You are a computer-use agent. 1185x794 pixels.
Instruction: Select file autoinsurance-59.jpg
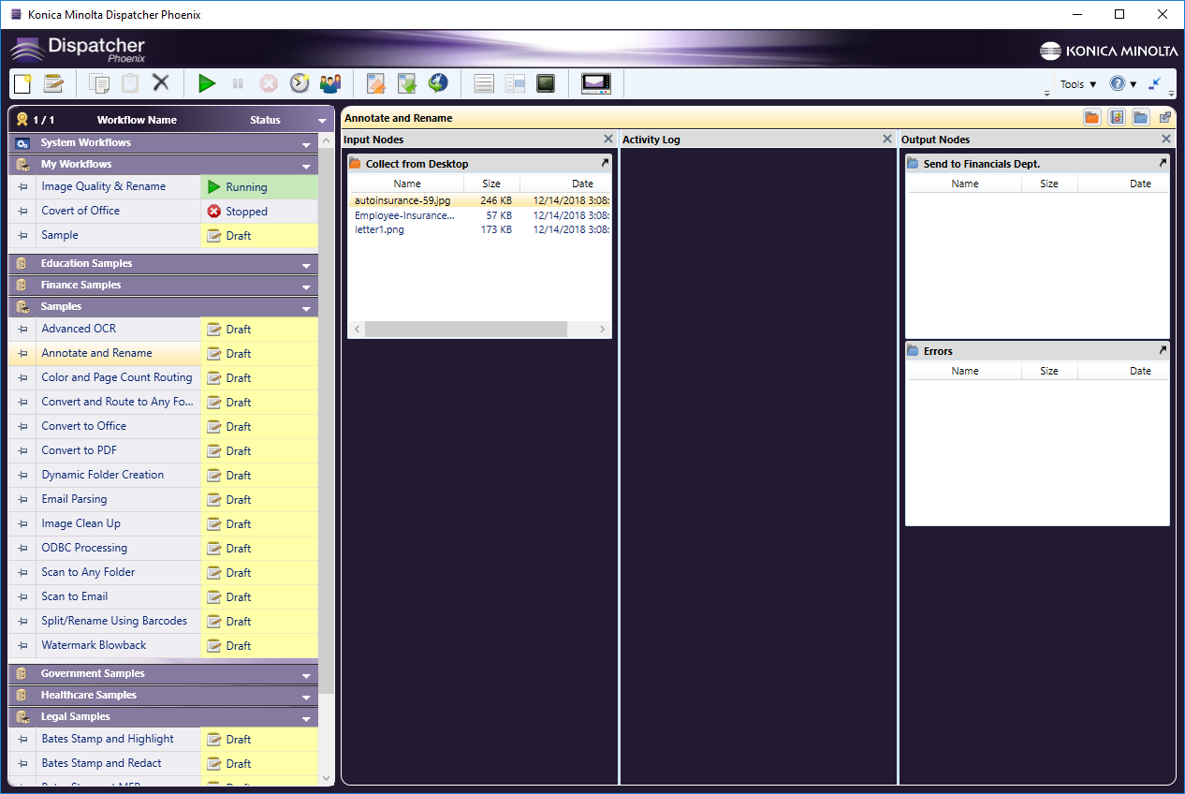[479, 200]
